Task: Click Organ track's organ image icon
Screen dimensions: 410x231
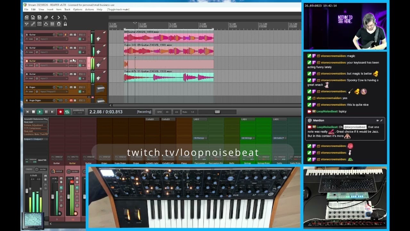Action: click(101, 89)
